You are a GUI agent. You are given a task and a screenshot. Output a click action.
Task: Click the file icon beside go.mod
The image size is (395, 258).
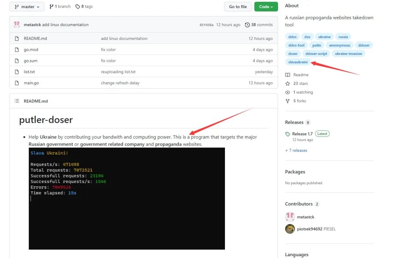(16, 50)
